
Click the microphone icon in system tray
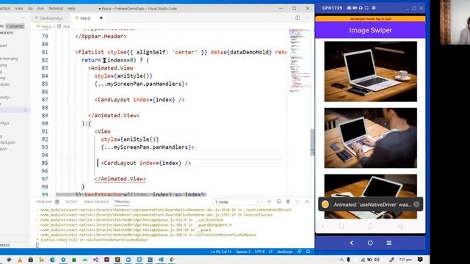[348, 260]
